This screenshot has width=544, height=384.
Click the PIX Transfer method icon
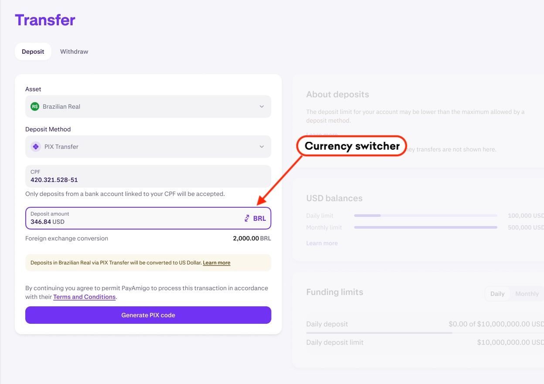(x=35, y=146)
